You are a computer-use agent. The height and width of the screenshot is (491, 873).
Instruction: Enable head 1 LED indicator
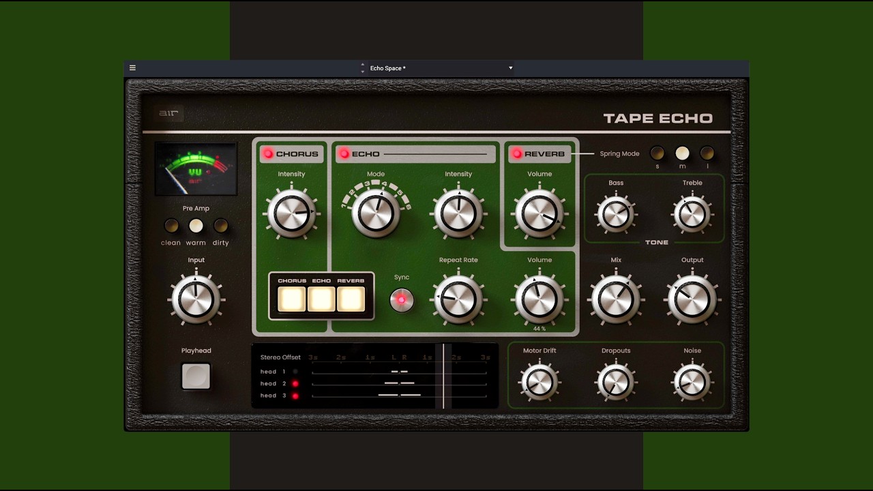coord(295,372)
